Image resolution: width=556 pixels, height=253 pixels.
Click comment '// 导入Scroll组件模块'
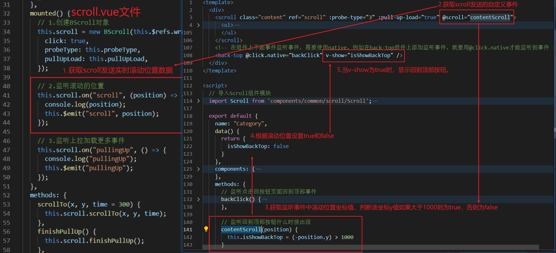pyautogui.click(x=240, y=93)
